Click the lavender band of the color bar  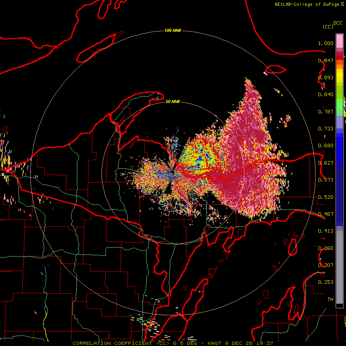click(339, 122)
